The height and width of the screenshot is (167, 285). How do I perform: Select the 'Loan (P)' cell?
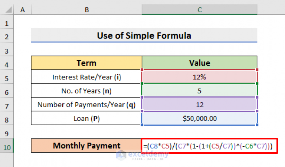click(x=86, y=118)
